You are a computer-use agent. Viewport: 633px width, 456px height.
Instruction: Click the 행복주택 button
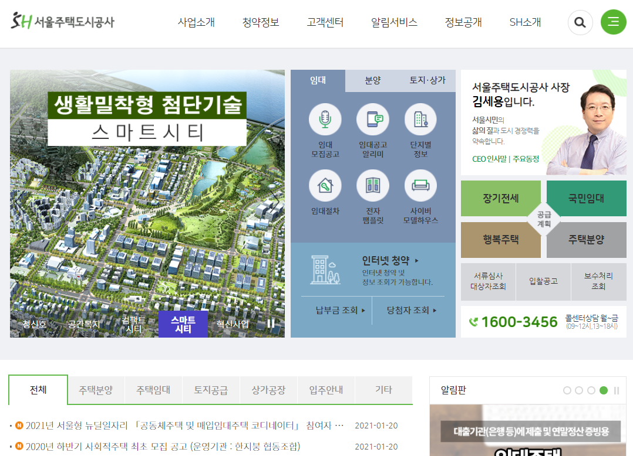click(500, 240)
